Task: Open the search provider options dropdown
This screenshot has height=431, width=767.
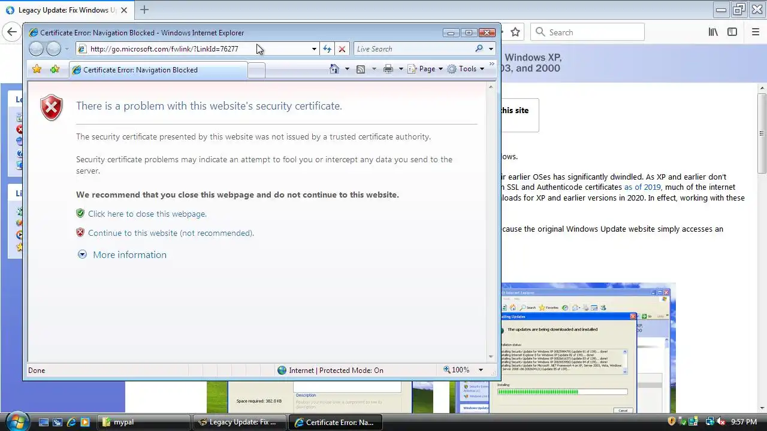Action: point(491,49)
